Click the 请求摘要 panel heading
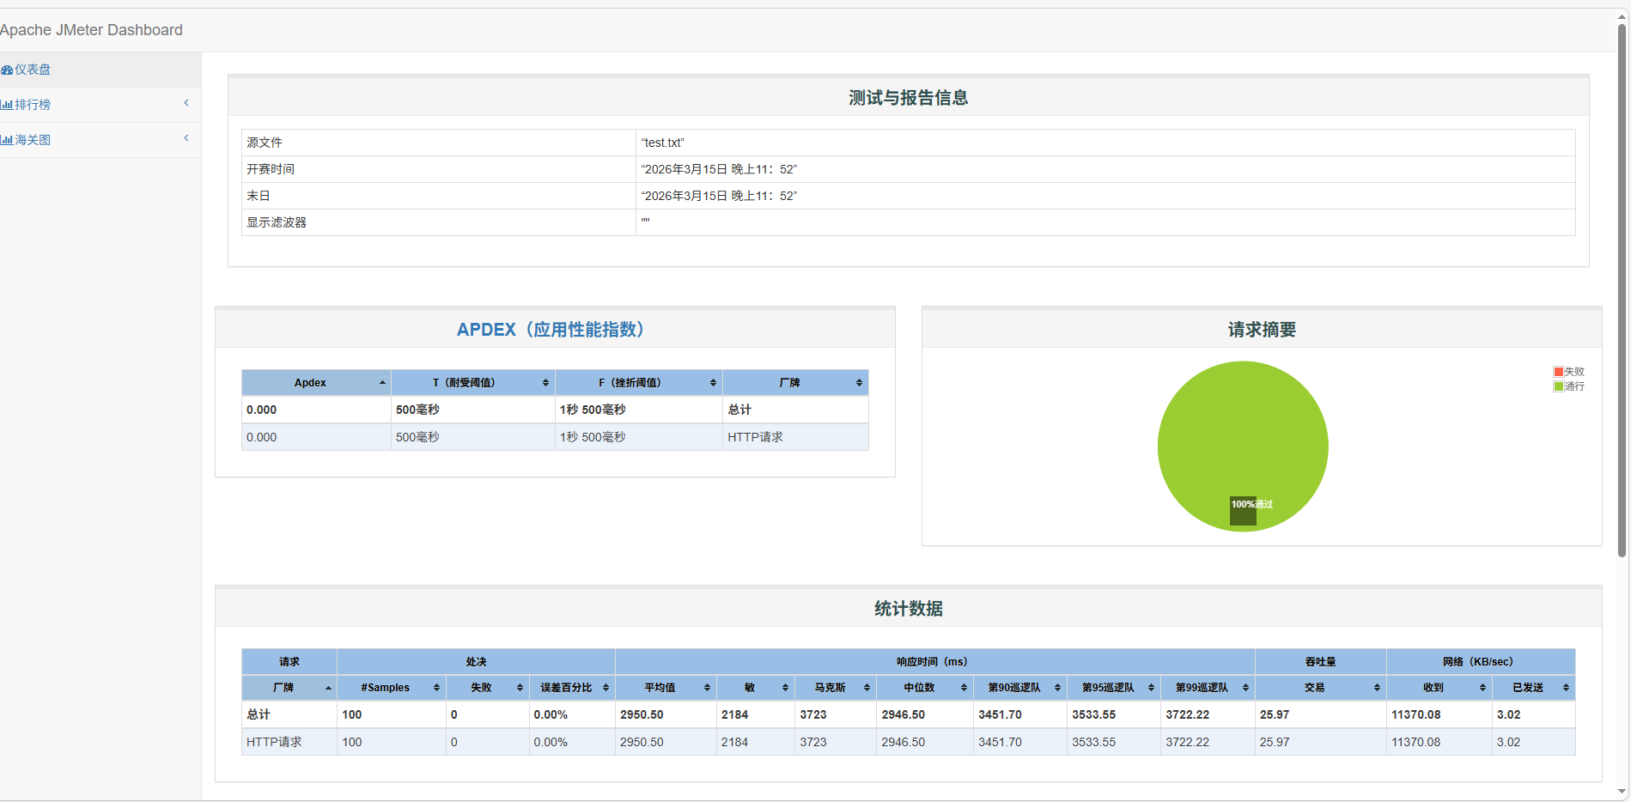The image size is (1631, 802). click(1262, 330)
